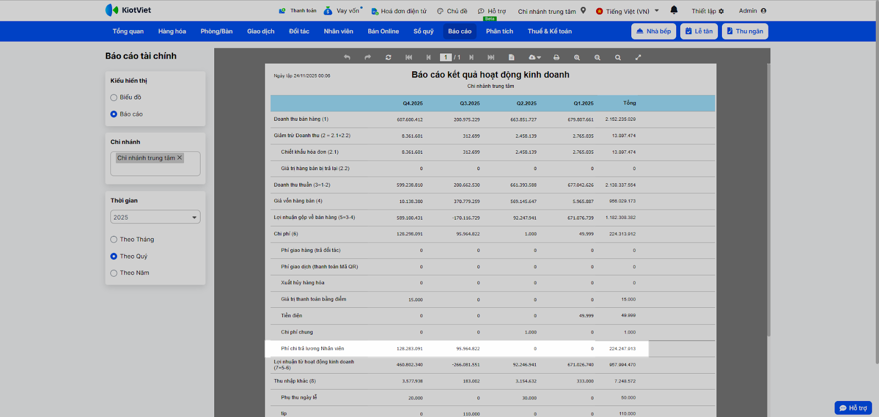Zoom in on the report
This screenshot has height=417, width=879.
click(577, 58)
